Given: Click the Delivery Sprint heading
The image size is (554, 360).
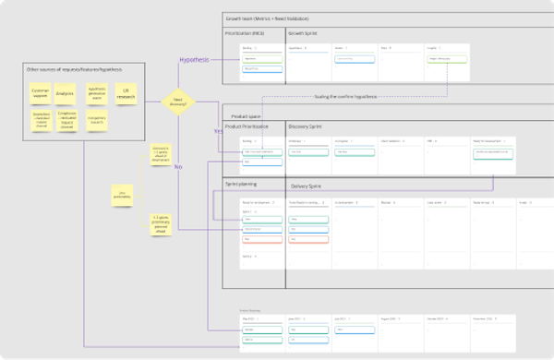Looking at the screenshot, I should pos(306,186).
